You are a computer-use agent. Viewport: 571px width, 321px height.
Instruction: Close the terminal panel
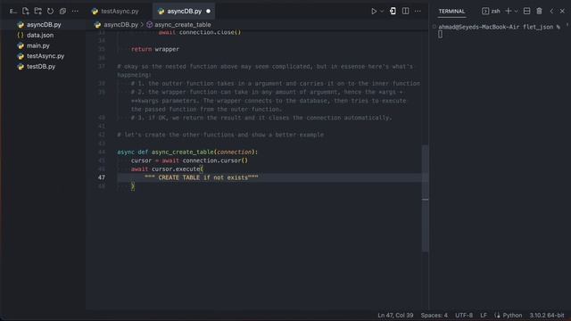[562, 12]
